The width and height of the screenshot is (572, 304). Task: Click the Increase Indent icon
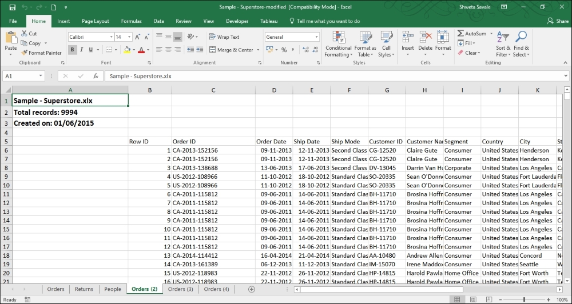(x=200, y=50)
